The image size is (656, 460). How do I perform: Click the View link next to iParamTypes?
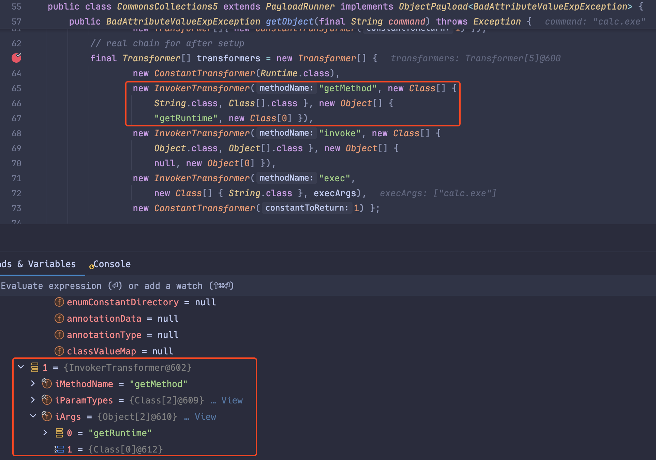pos(232,400)
